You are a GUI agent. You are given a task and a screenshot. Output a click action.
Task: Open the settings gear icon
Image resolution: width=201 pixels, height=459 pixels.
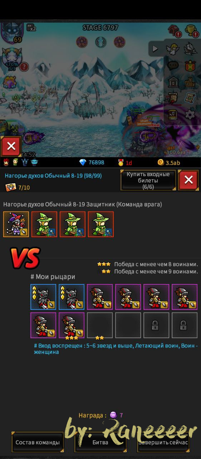[x=190, y=114]
